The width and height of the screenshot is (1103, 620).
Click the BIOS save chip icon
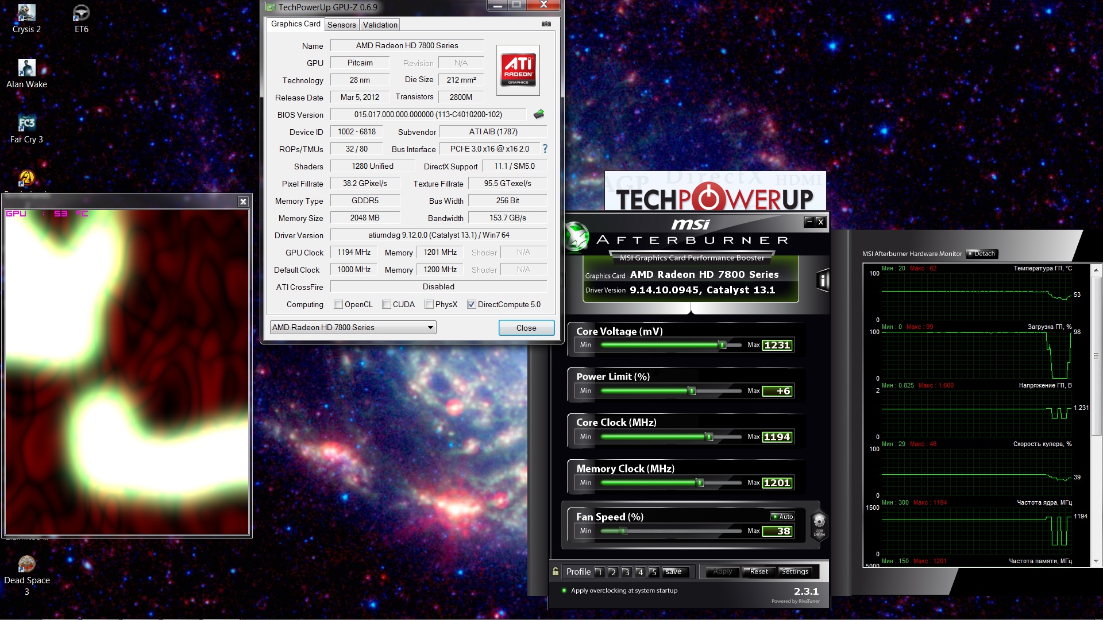(538, 114)
